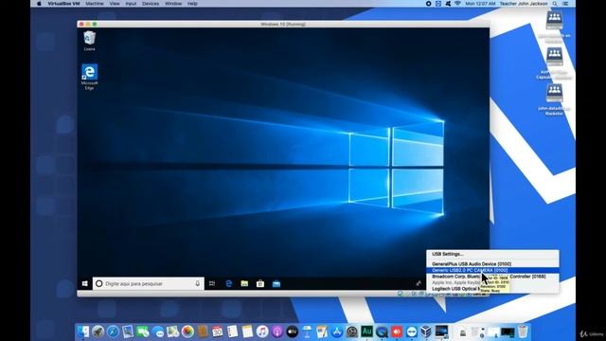Click the Wi-Fi status icon
Viewport: 606px width, 341px height.
(x=457, y=4)
